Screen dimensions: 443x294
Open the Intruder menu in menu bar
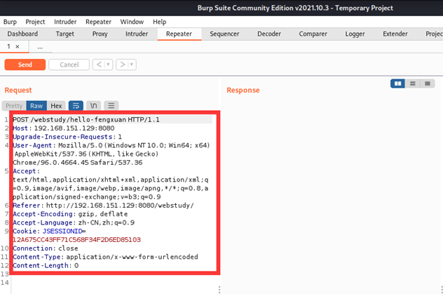pos(65,22)
